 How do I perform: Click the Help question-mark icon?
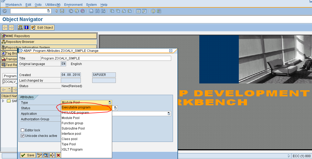click(x=153, y=11)
